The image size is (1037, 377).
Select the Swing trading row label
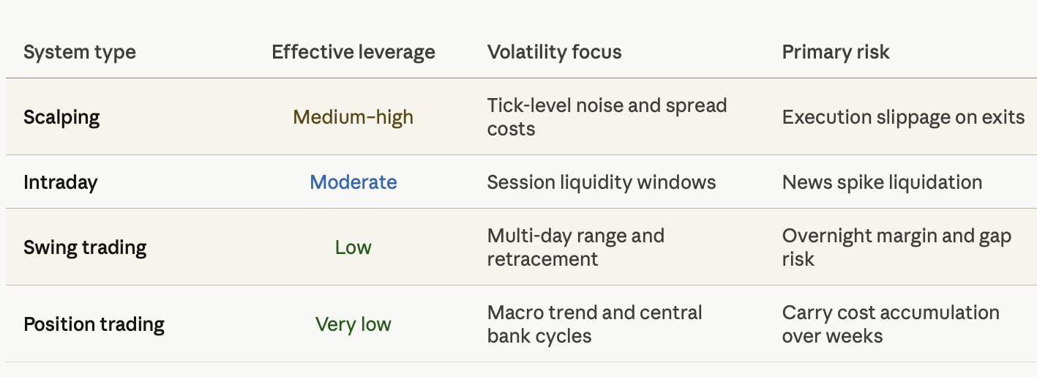pyautogui.click(x=85, y=247)
